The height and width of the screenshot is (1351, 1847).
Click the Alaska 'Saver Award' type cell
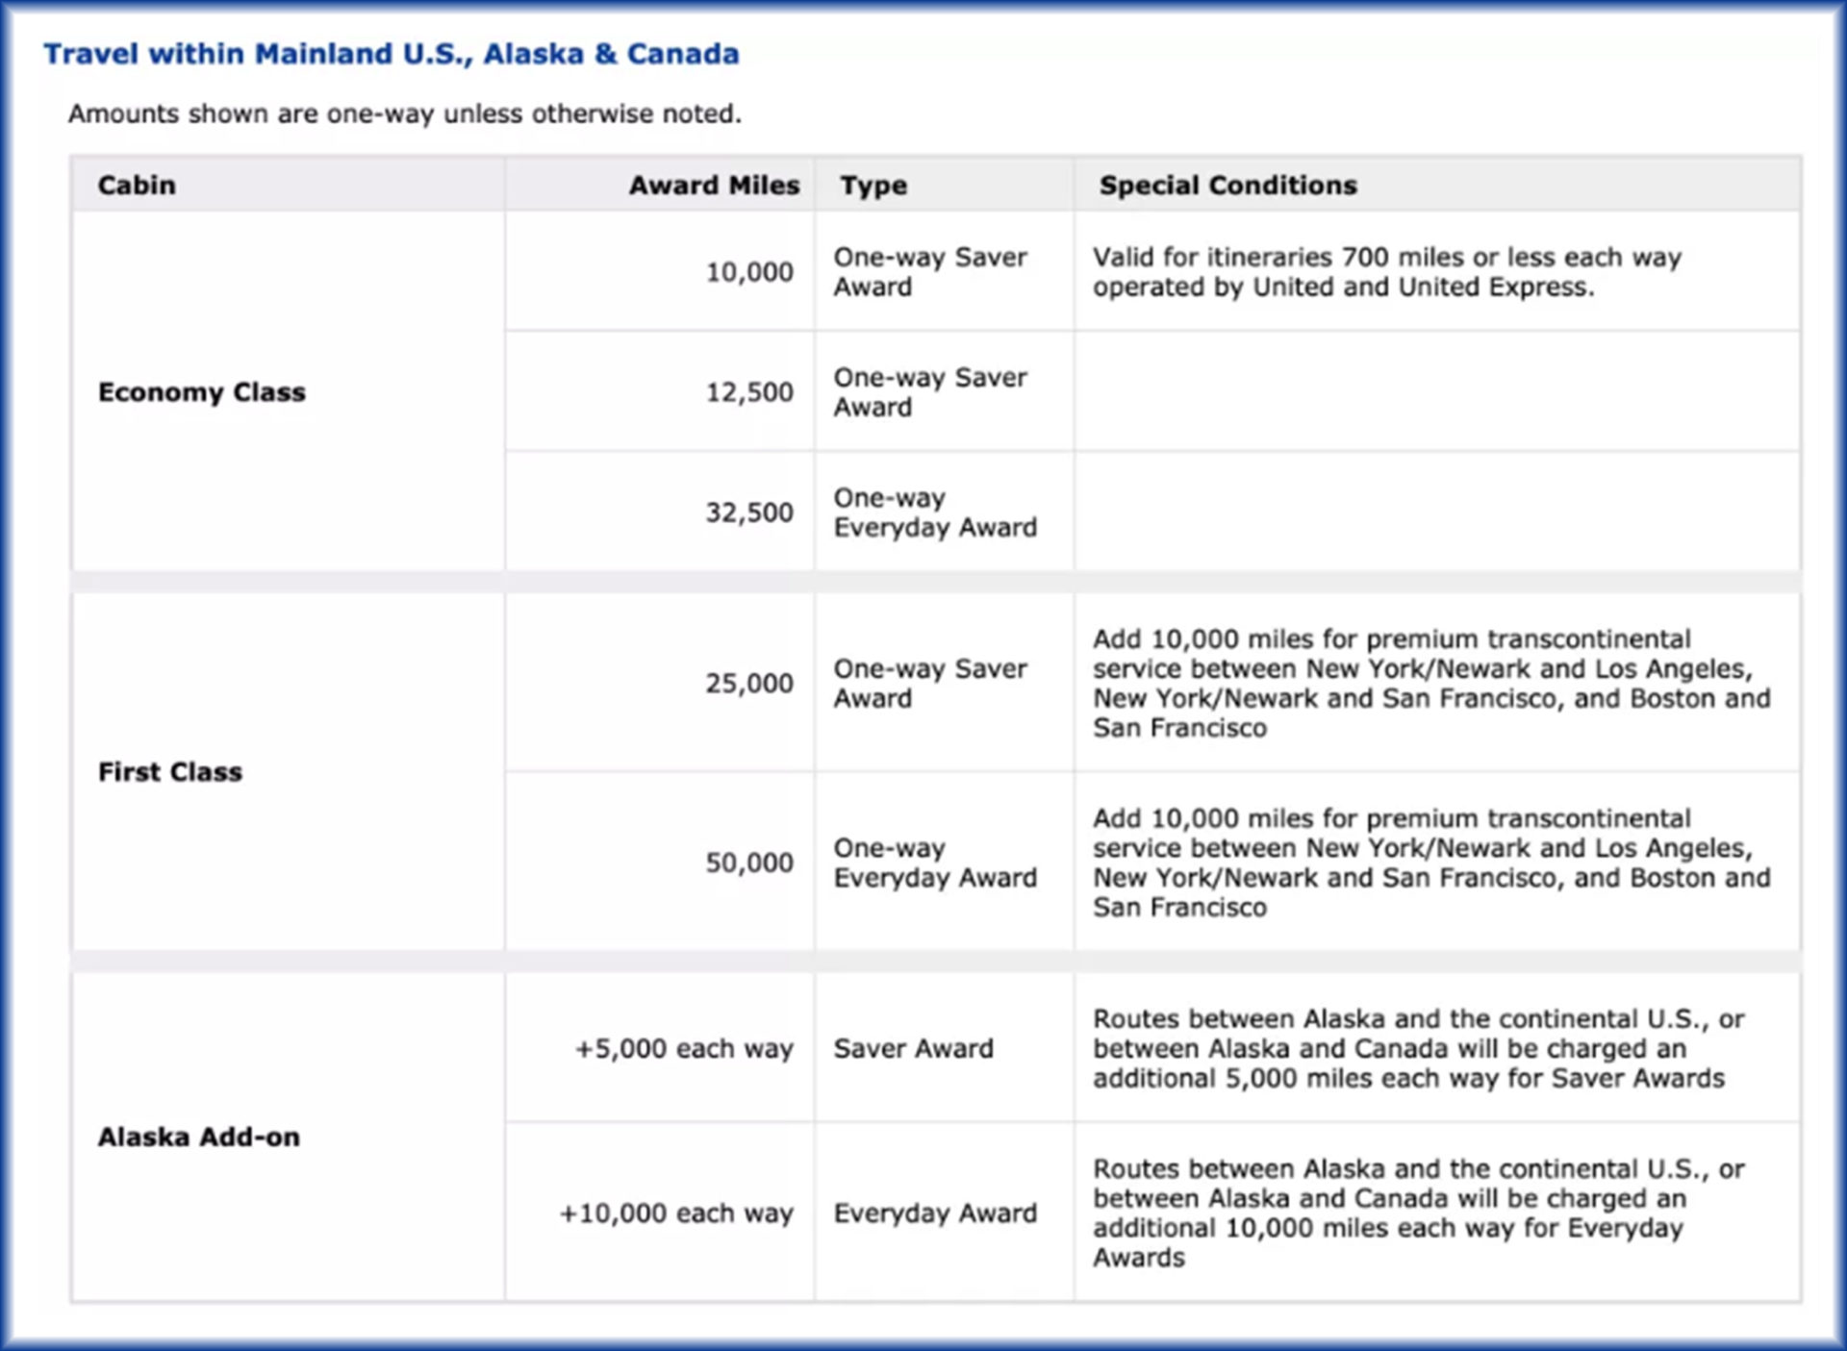coord(915,1048)
